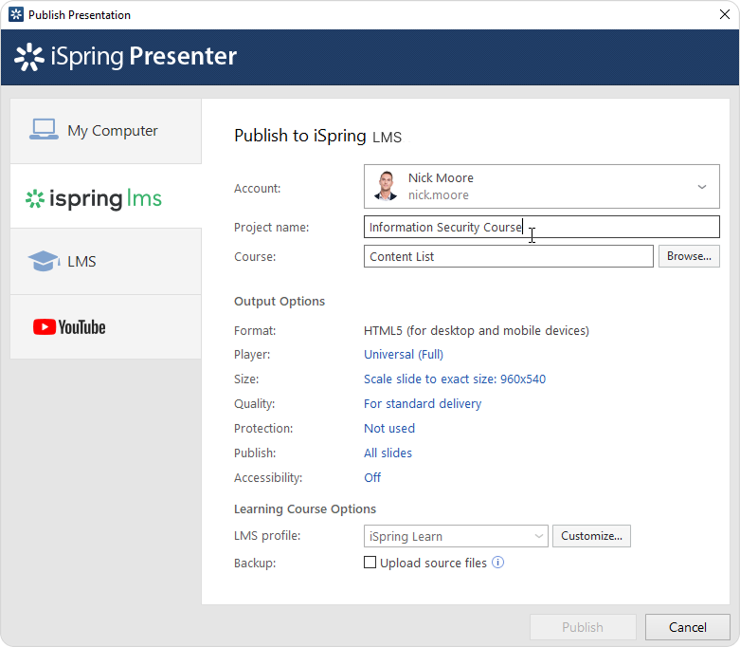Open the Scale slide size link

454,379
